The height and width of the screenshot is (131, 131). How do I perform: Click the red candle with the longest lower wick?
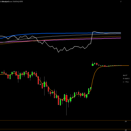pos(67,99)
